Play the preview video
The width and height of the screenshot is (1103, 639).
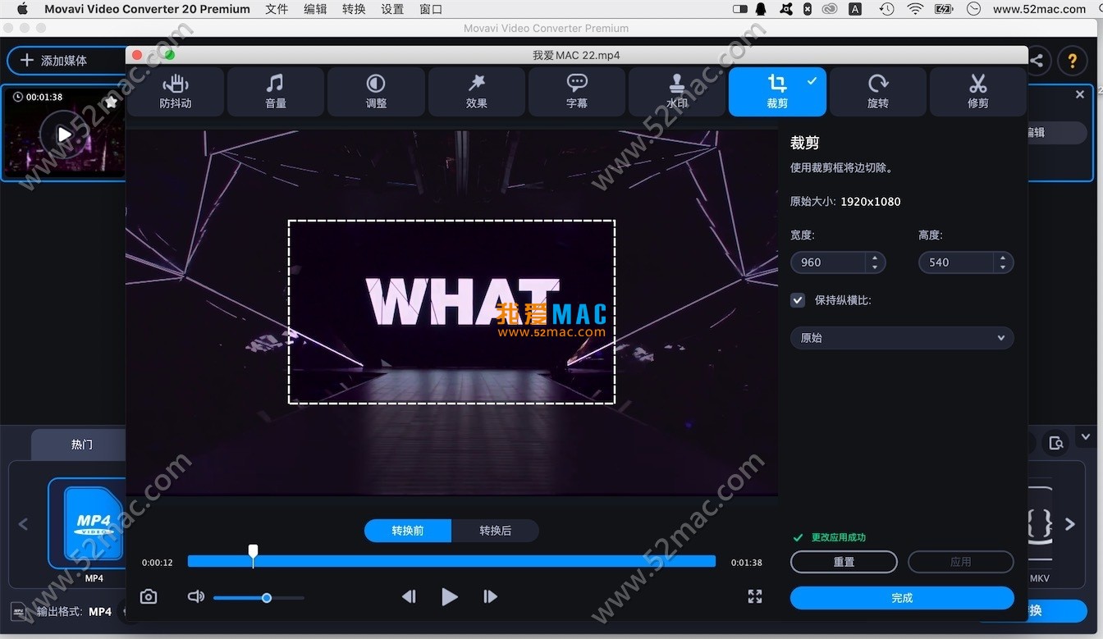tap(449, 596)
